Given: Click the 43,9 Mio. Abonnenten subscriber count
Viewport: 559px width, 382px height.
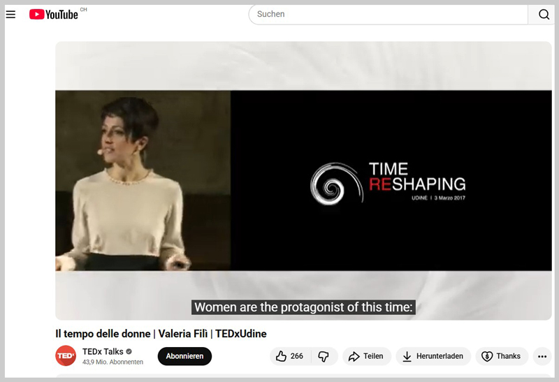Looking at the screenshot, I should click(x=112, y=362).
